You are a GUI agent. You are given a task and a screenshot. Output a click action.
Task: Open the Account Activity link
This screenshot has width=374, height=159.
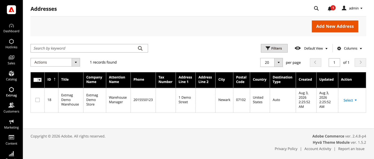click(318, 149)
